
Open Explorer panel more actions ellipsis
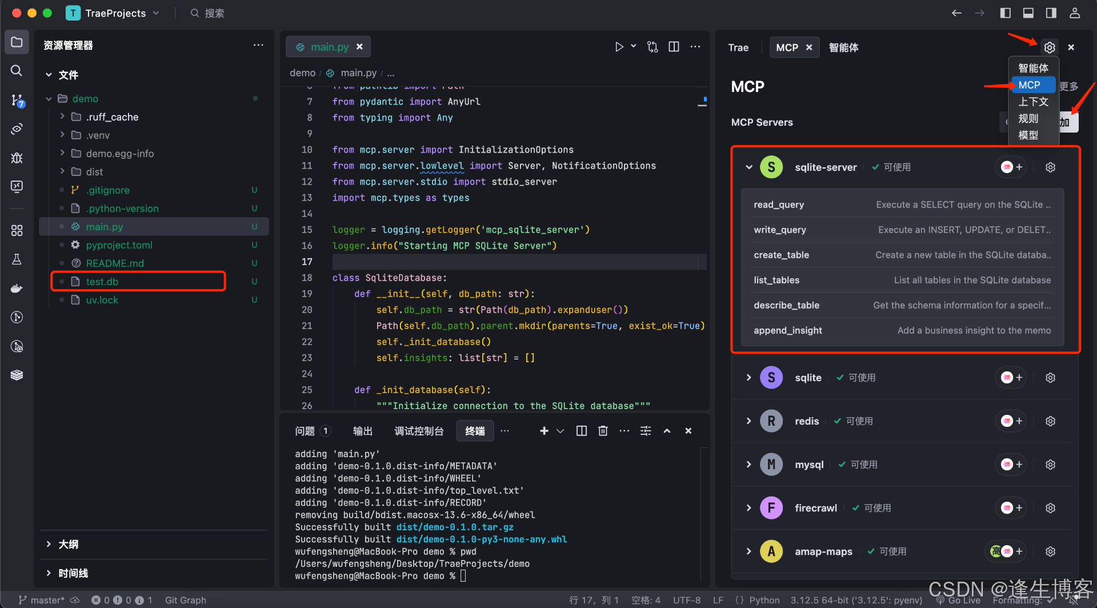tap(258, 45)
